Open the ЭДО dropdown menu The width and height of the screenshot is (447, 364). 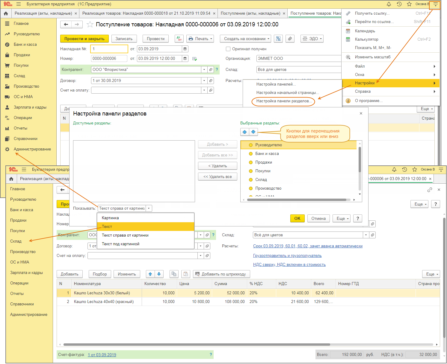coord(312,39)
